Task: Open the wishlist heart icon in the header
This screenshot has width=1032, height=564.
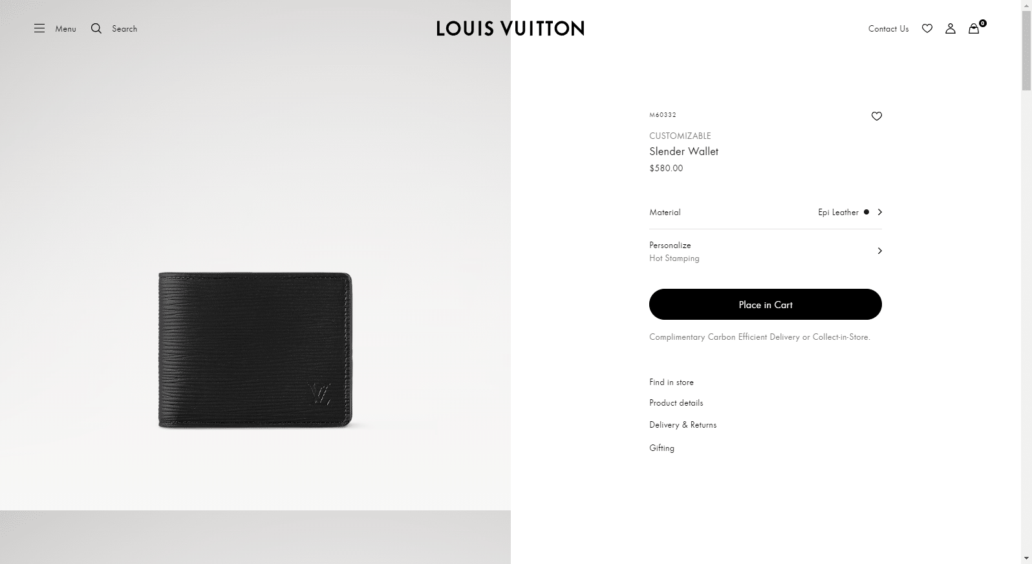Action: [927, 28]
